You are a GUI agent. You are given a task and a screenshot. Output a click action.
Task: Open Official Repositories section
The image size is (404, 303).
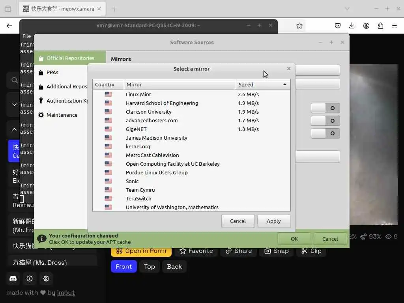(70, 58)
